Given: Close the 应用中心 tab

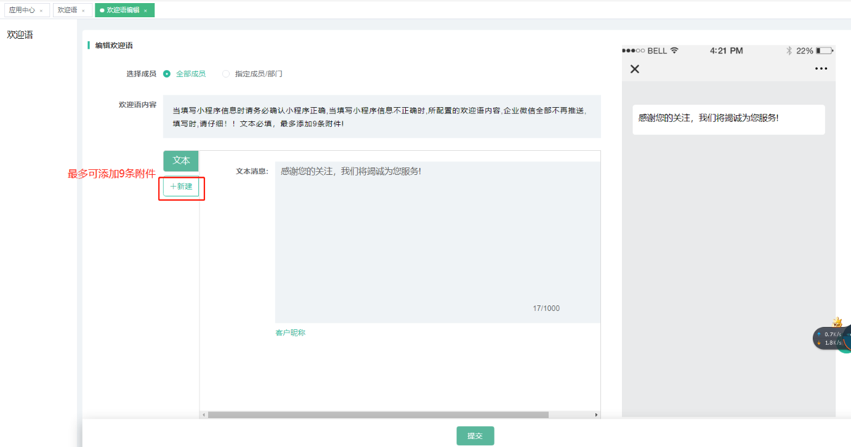Looking at the screenshot, I should (x=41, y=10).
